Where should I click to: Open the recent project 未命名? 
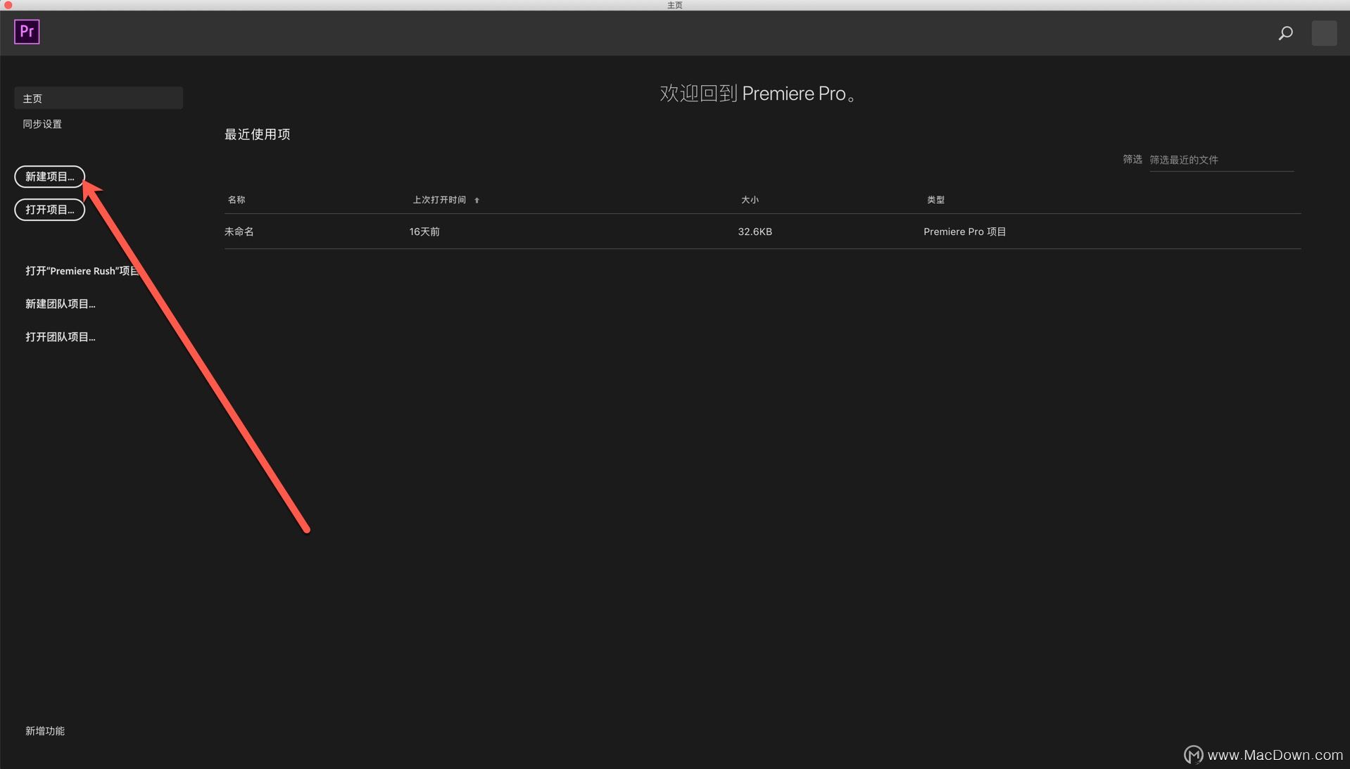(239, 231)
